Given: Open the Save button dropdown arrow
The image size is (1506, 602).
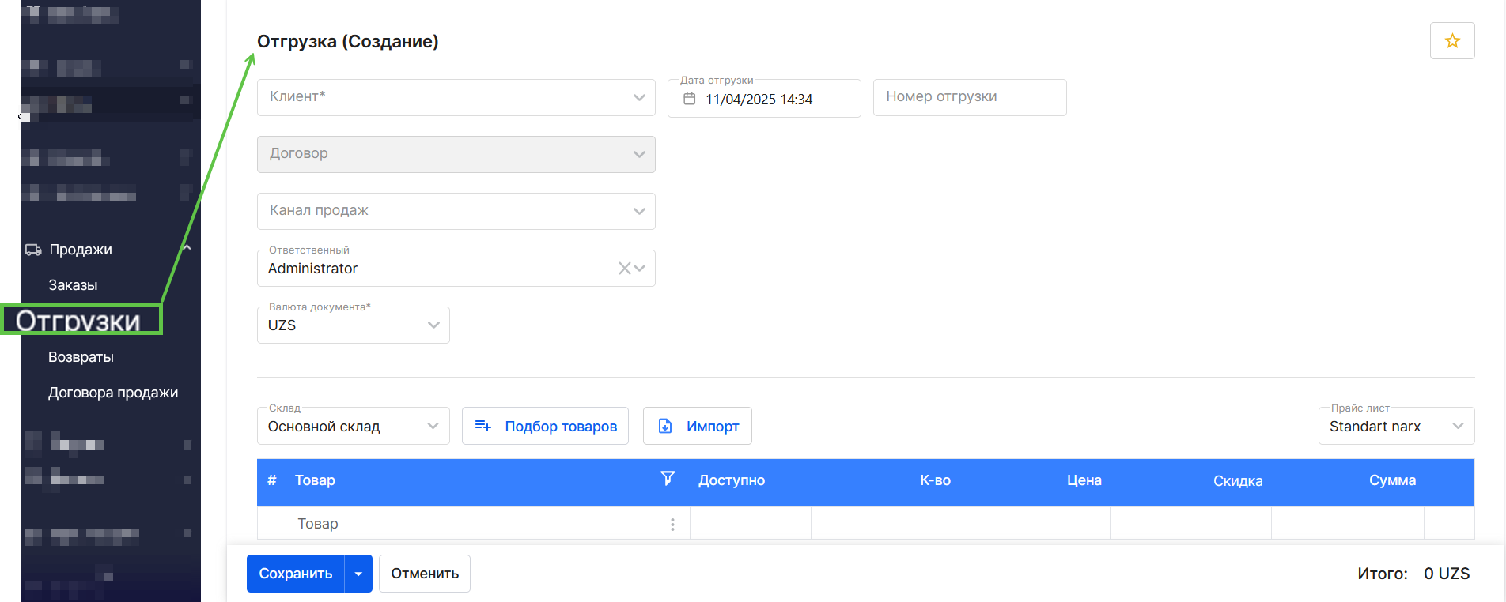Looking at the screenshot, I should coord(358,574).
